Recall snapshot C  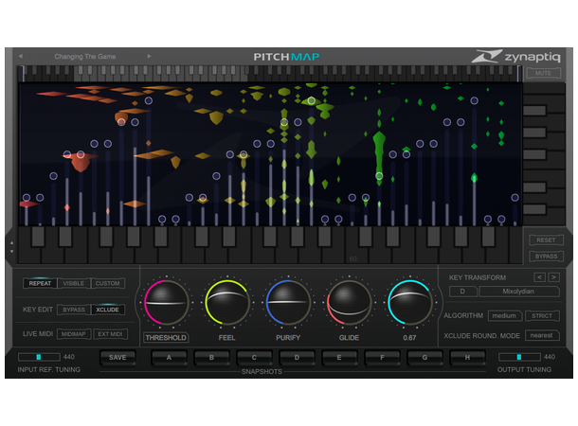point(254,358)
